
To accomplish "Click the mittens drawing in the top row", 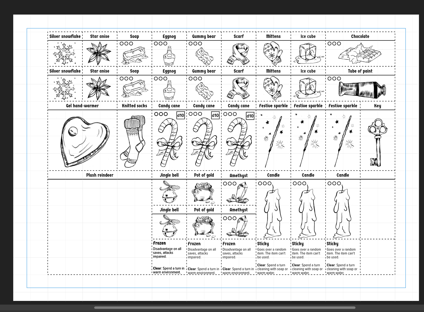I will tap(273, 54).
